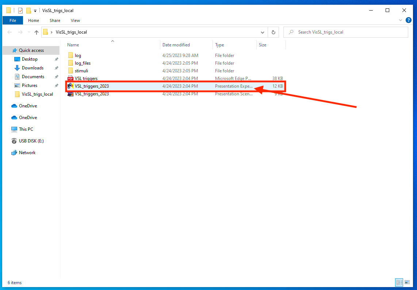Image resolution: width=417 pixels, height=290 pixels.
Task: Click Presentation Scen... type cell
Action: pyautogui.click(x=234, y=94)
